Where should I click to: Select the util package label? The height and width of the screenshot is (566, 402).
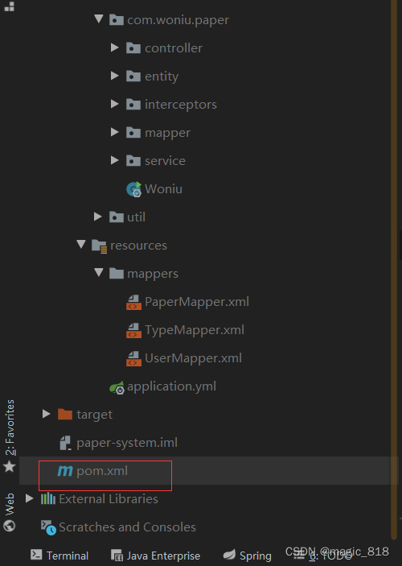[x=137, y=217]
